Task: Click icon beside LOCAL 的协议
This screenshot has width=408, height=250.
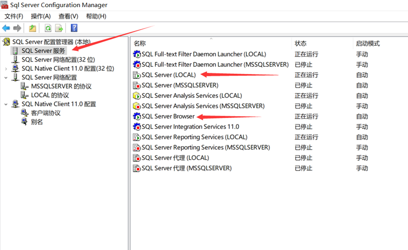Action: [24, 95]
